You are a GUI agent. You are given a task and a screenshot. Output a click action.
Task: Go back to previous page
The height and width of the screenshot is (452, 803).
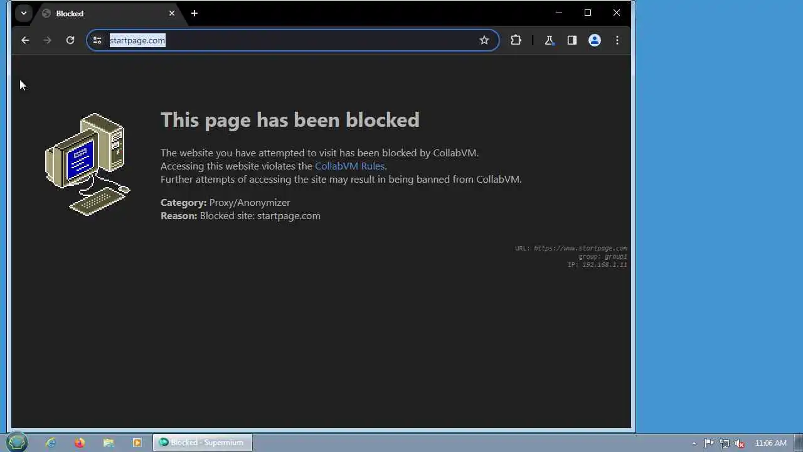pyautogui.click(x=25, y=40)
